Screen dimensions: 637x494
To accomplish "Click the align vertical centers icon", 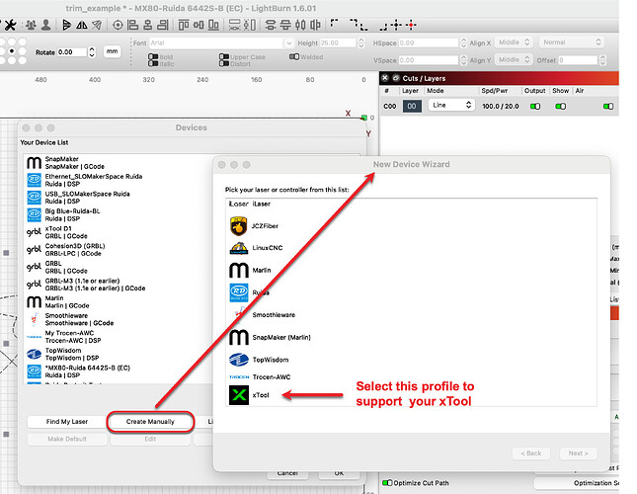I will click(x=199, y=25).
